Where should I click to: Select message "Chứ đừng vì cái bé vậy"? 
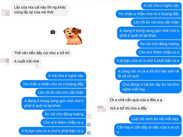151,87
